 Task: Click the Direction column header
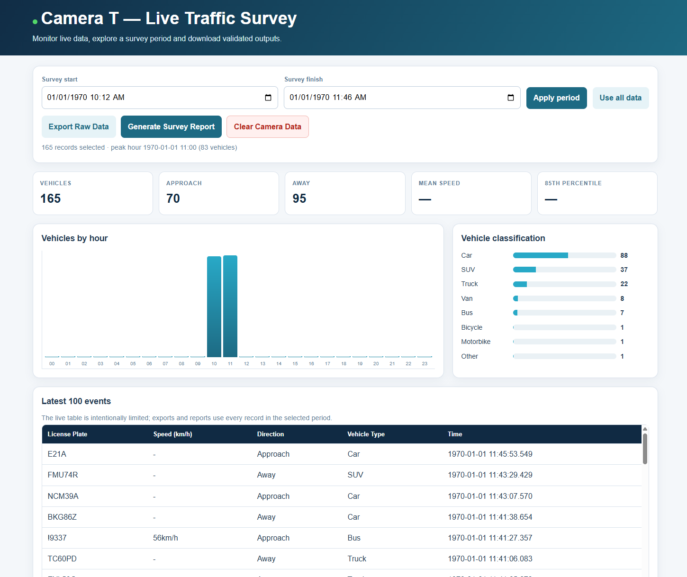click(271, 434)
